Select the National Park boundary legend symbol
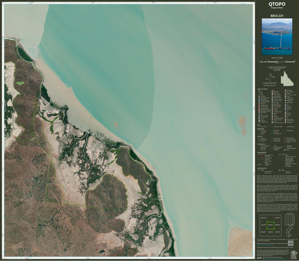Viewport: 299px width, 261px height. click(x=272, y=131)
